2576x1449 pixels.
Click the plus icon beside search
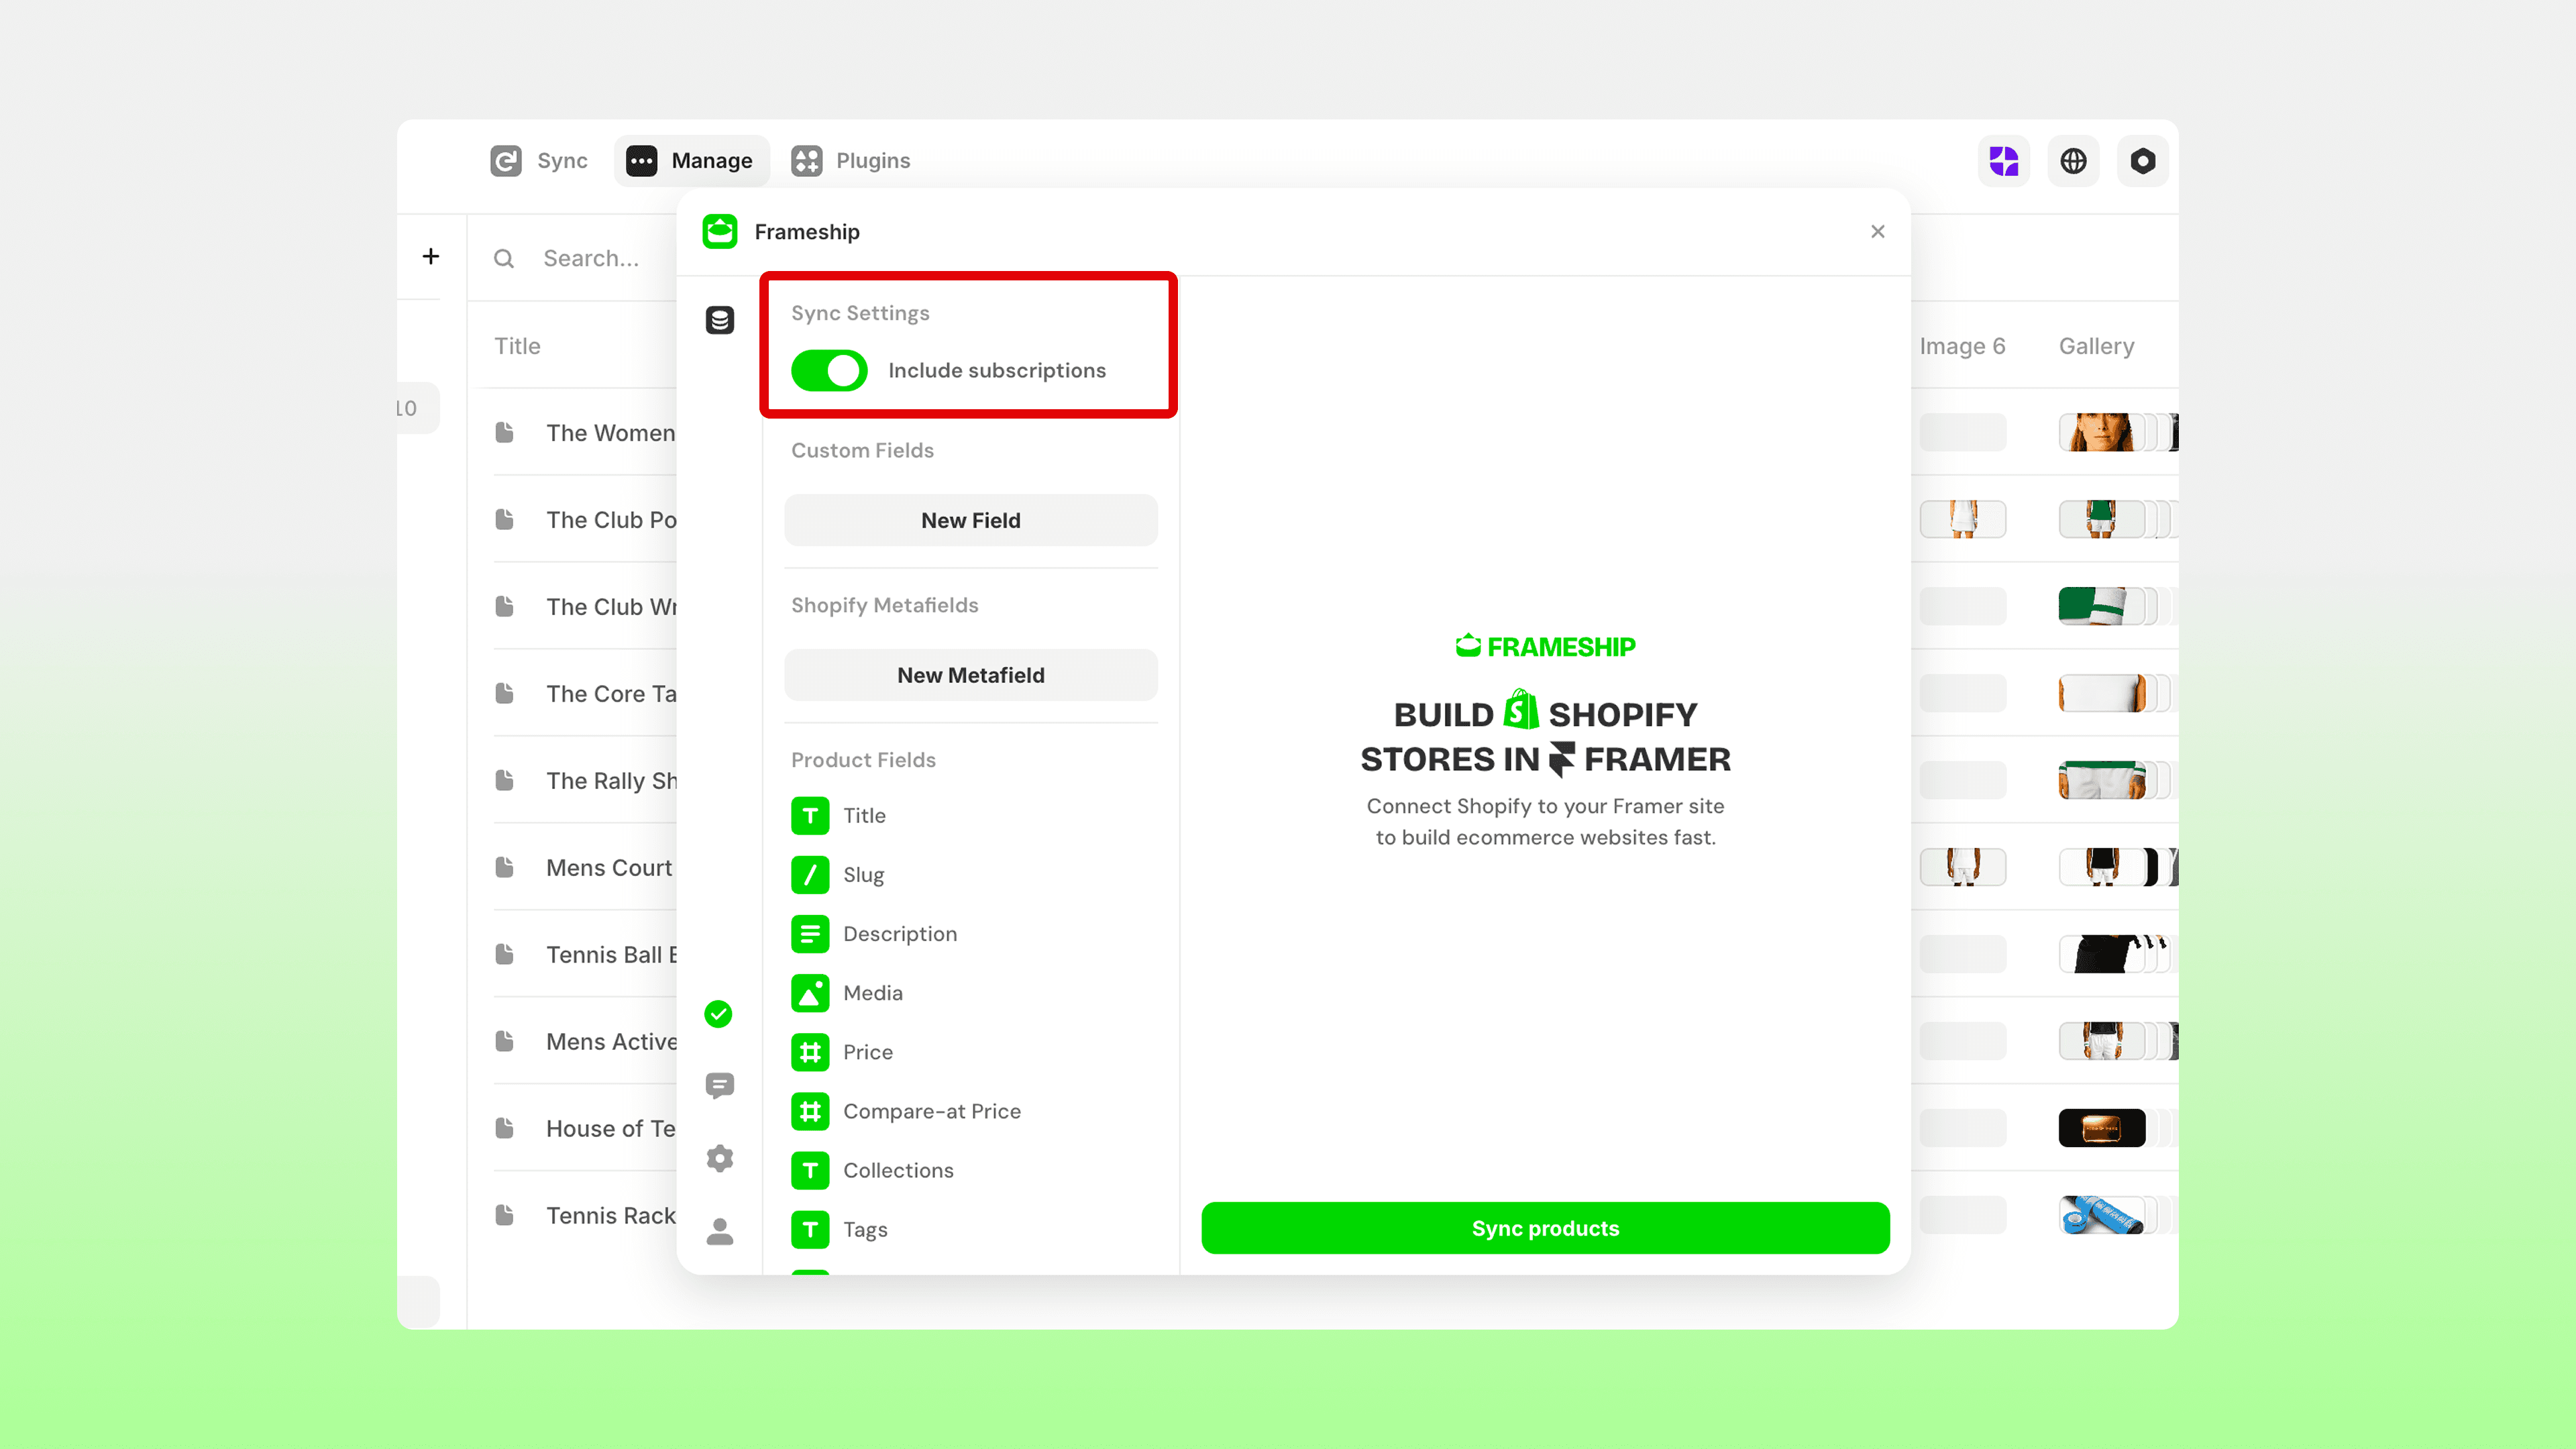(431, 257)
